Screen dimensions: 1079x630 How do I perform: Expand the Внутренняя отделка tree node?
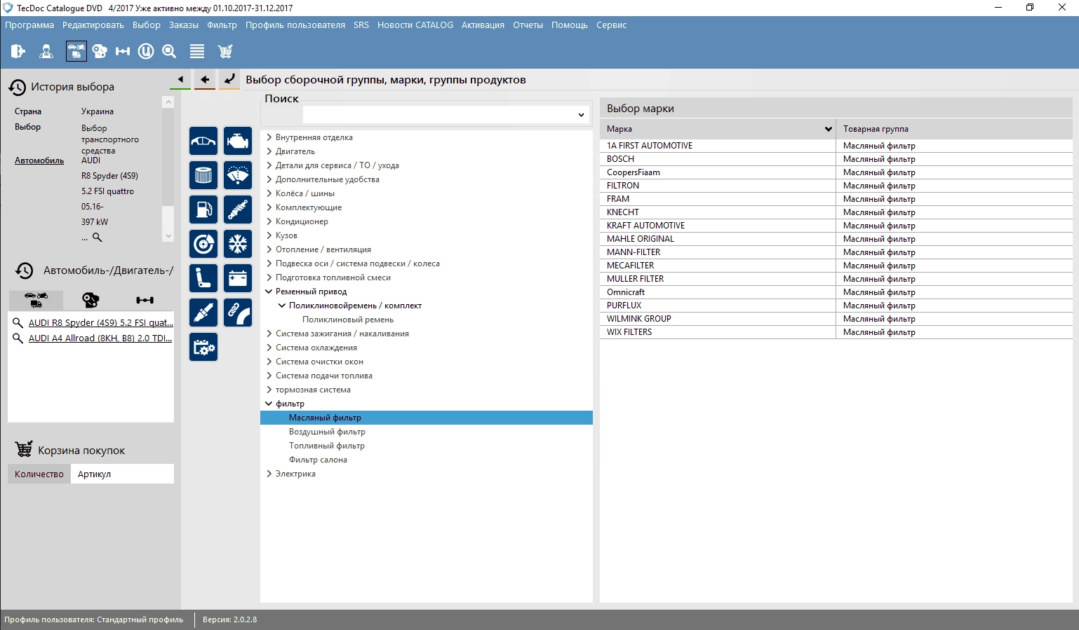click(269, 137)
